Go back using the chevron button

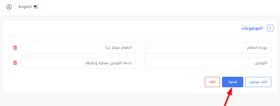[x=270, y=28]
